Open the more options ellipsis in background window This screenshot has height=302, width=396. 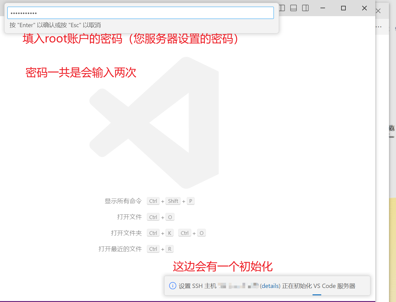(x=378, y=27)
